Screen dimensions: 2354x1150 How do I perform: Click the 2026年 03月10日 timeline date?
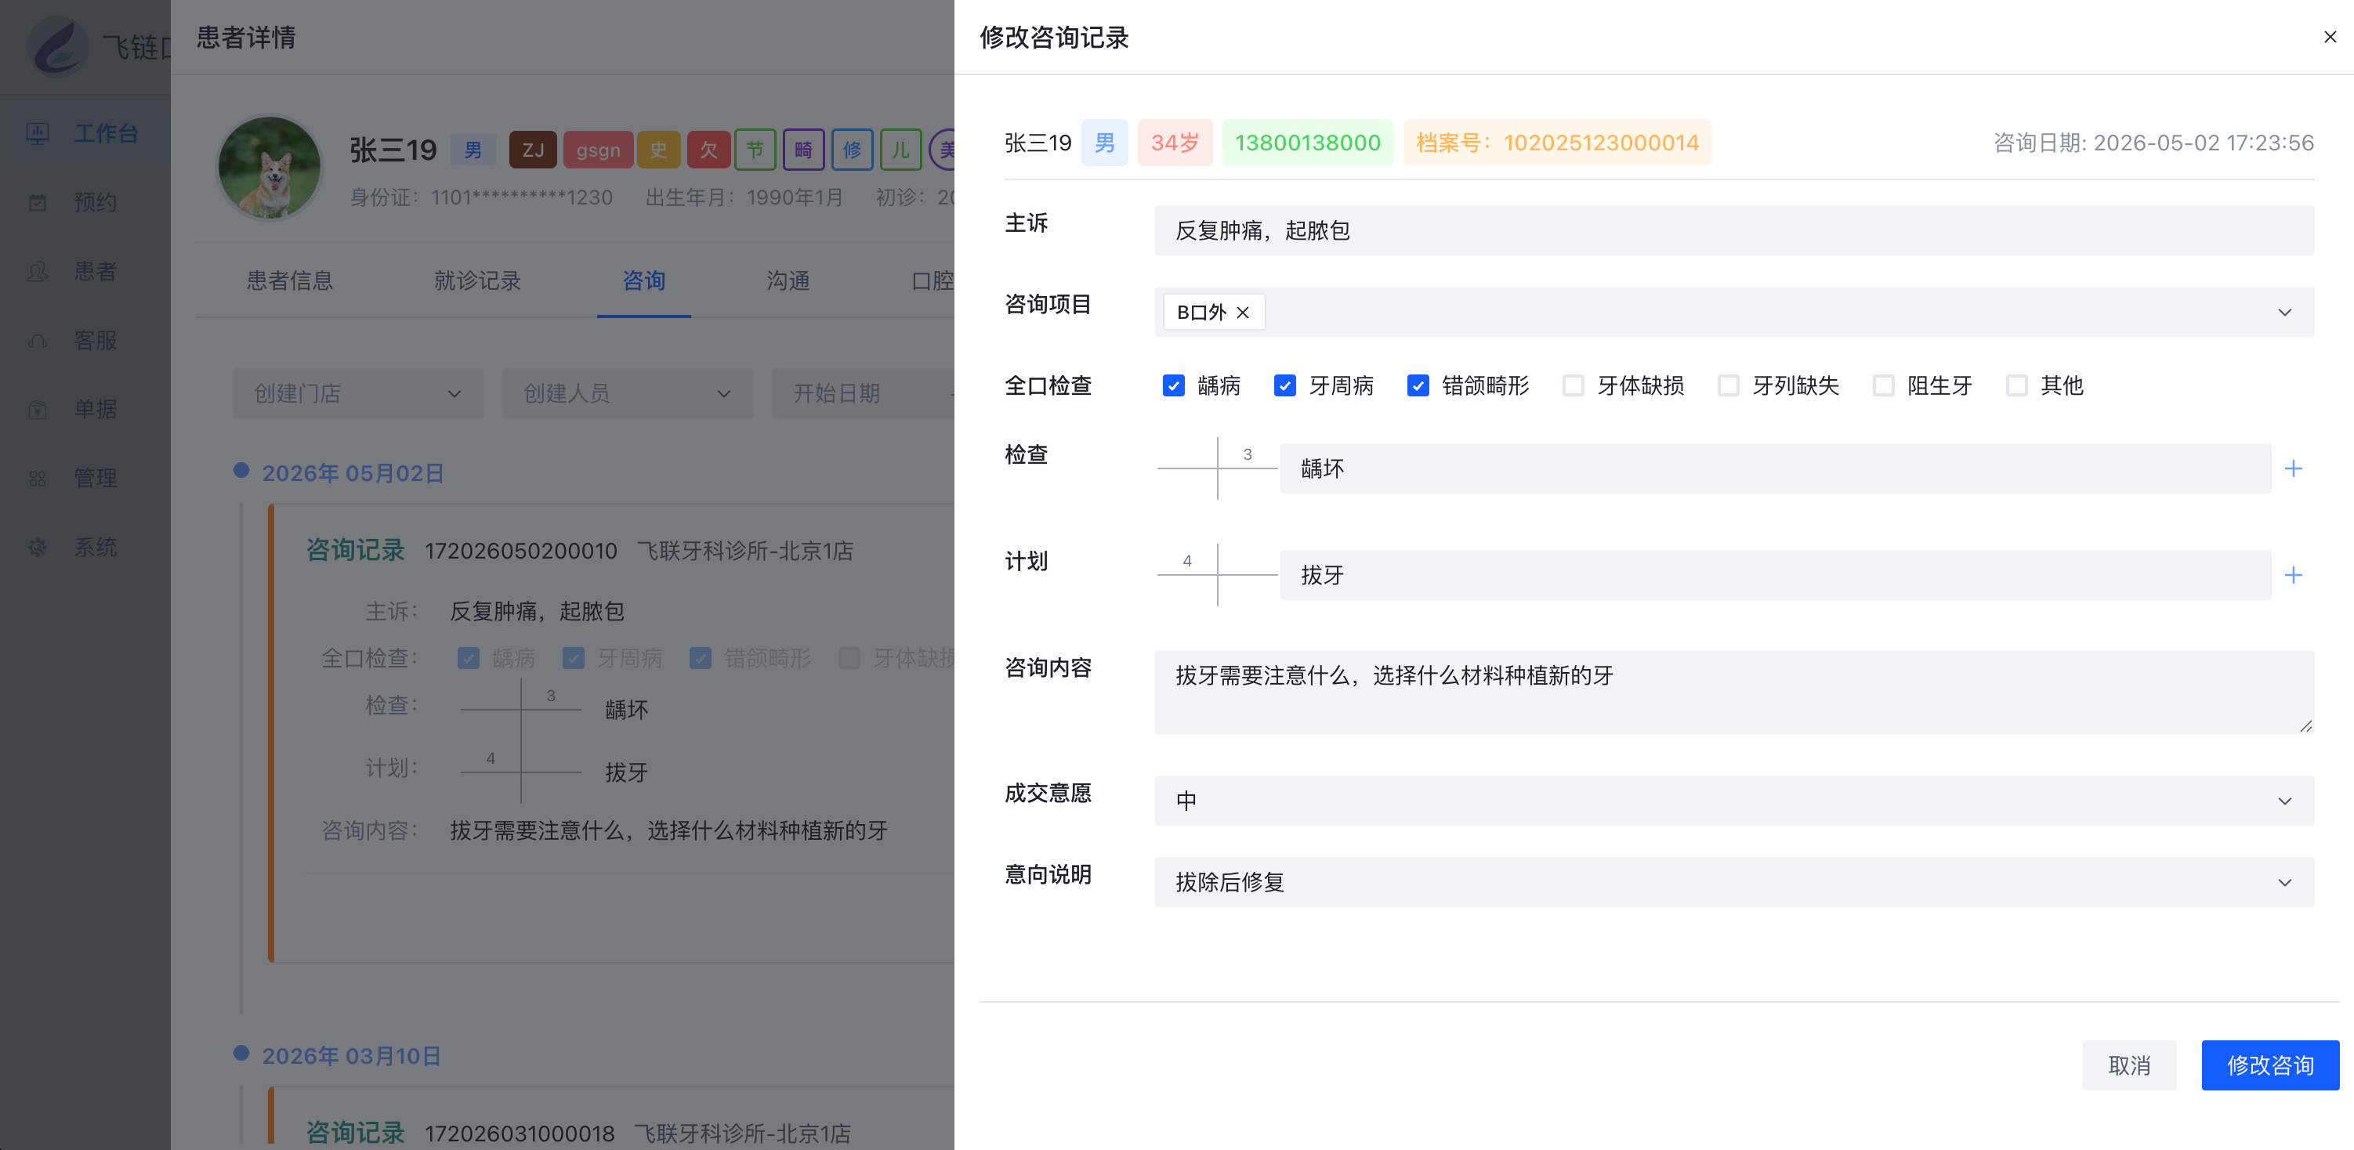352,1056
